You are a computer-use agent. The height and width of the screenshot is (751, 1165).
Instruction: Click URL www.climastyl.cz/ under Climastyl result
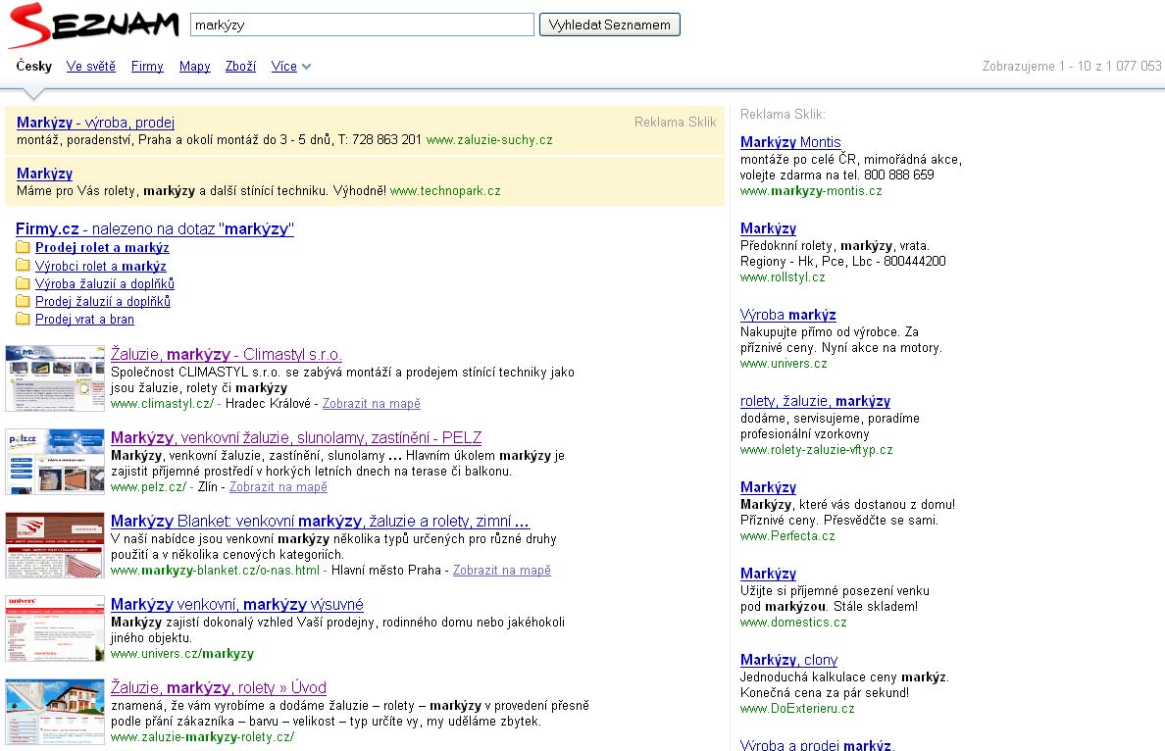click(162, 403)
